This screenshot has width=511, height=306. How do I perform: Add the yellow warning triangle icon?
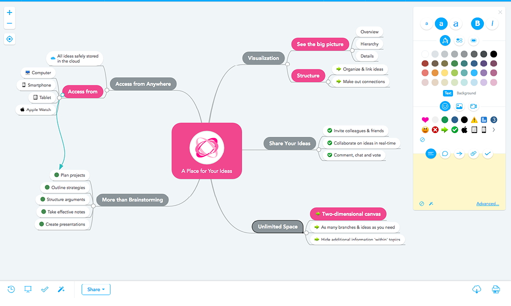point(474,119)
